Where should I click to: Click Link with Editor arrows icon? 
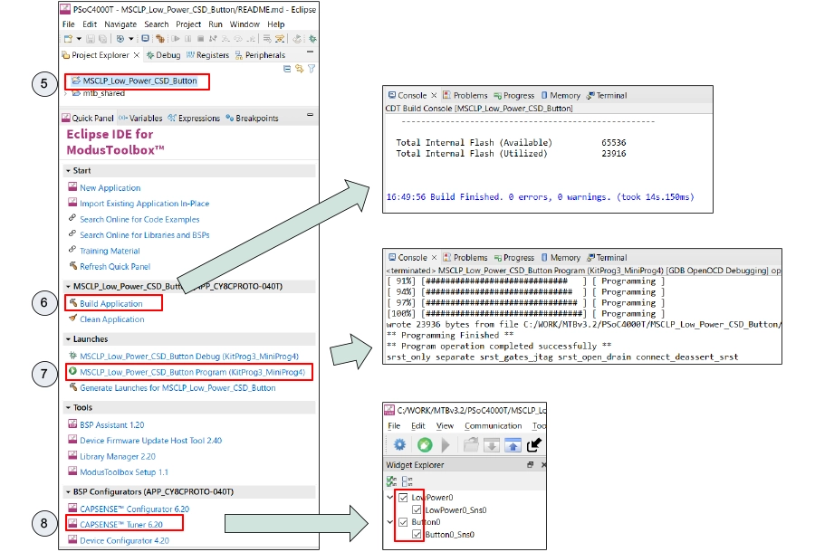(x=300, y=69)
